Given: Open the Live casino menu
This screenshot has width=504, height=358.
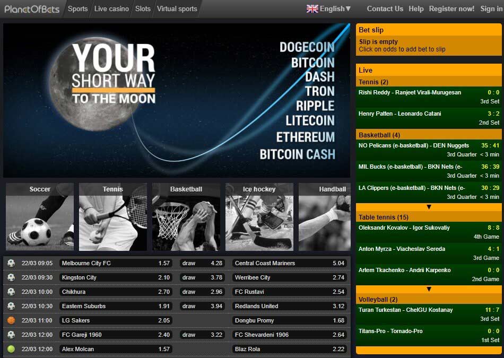Looking at the screenshot, I should pos(111,8).
